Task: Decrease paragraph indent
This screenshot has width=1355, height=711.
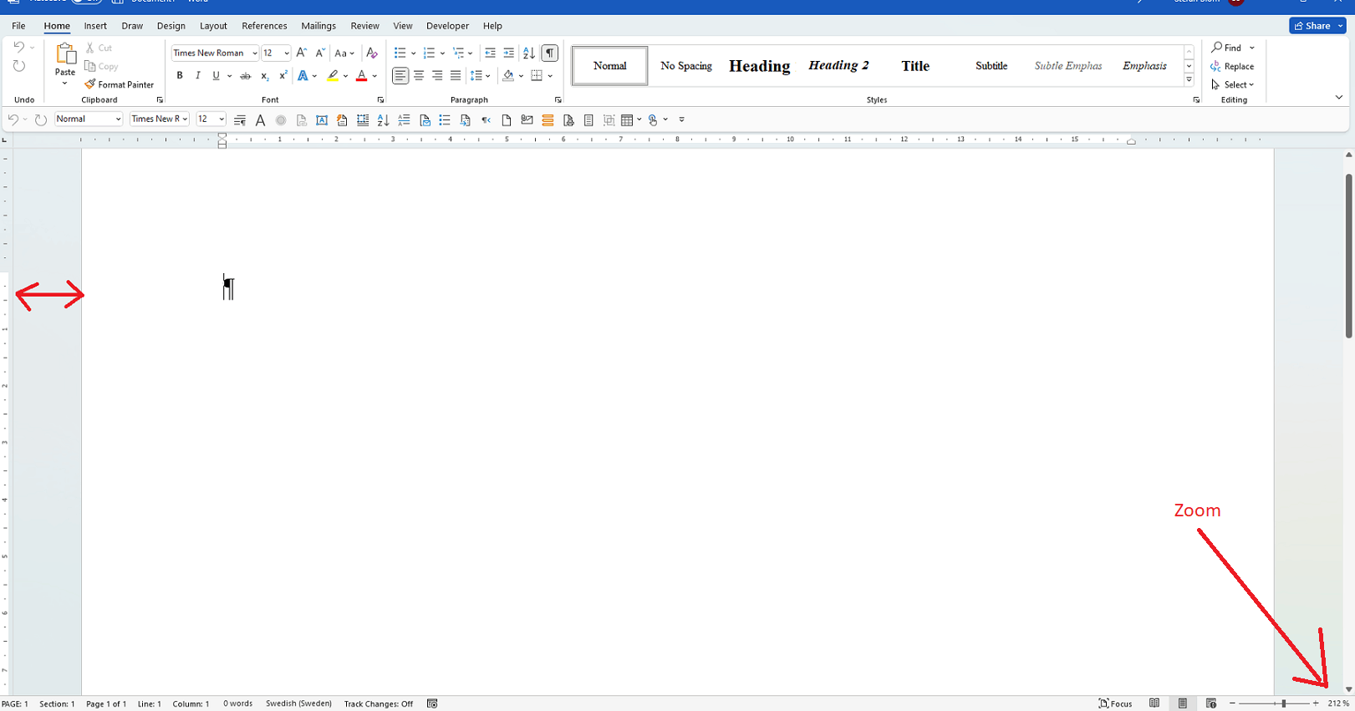Action: tap(490, 53)
